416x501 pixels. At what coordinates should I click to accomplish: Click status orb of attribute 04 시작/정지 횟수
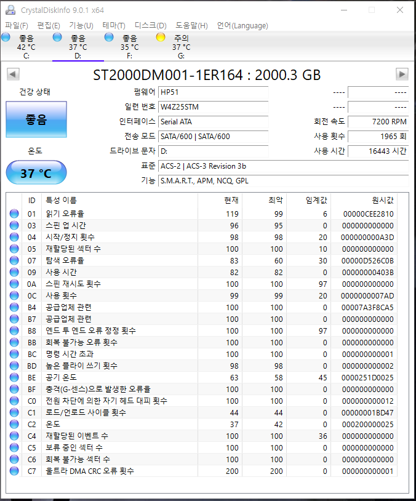tap(14, 237)
